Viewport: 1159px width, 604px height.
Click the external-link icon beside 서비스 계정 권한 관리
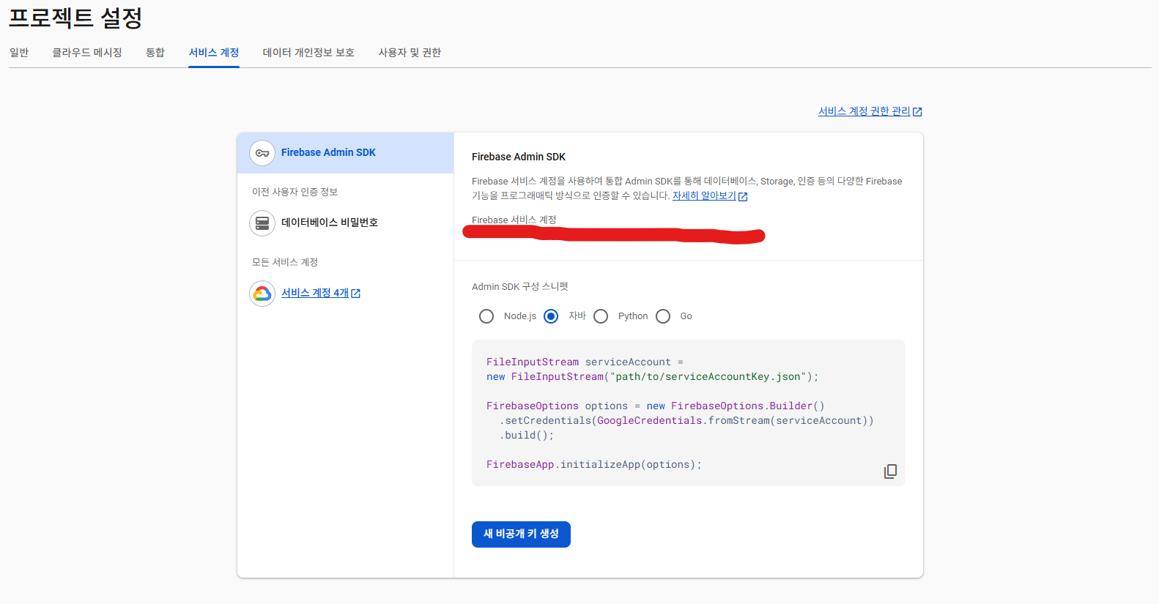(917, 112)
